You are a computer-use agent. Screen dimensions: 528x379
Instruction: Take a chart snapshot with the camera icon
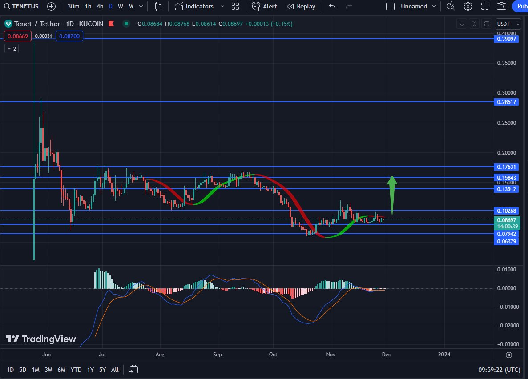tap(501, 6)
